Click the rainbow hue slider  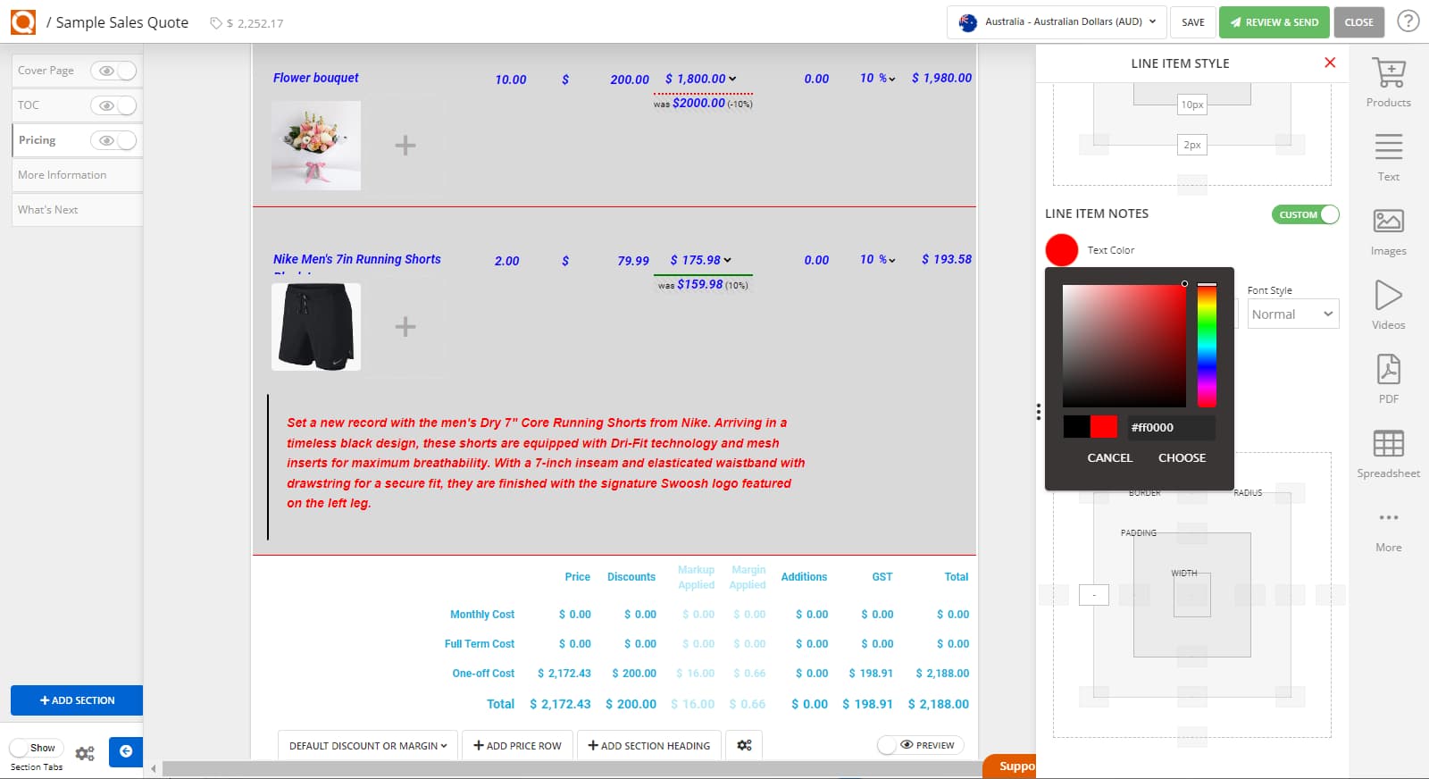click(1207, 346)
